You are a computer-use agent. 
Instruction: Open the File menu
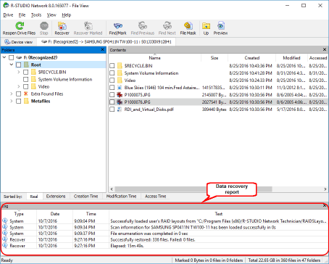coord(22,15)
